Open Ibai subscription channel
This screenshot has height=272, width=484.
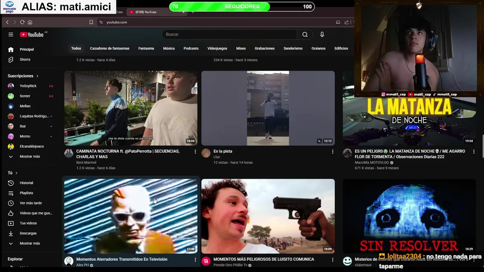[x=31, y=126]
